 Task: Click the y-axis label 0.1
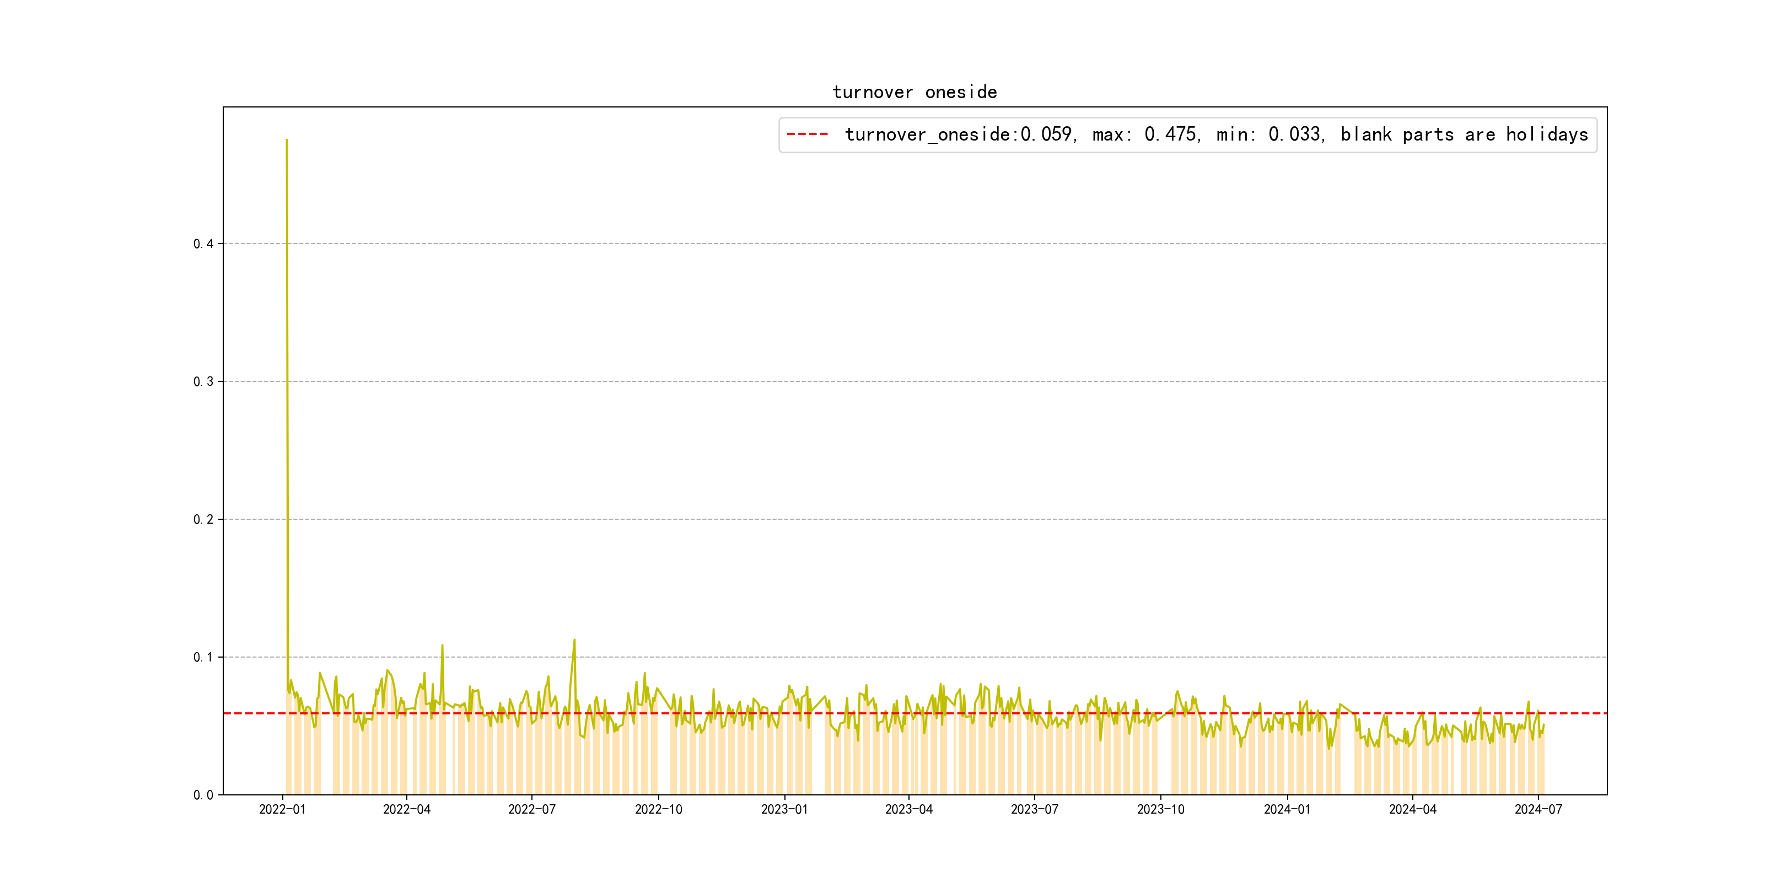pyautogui.click(x=203, y=657)
